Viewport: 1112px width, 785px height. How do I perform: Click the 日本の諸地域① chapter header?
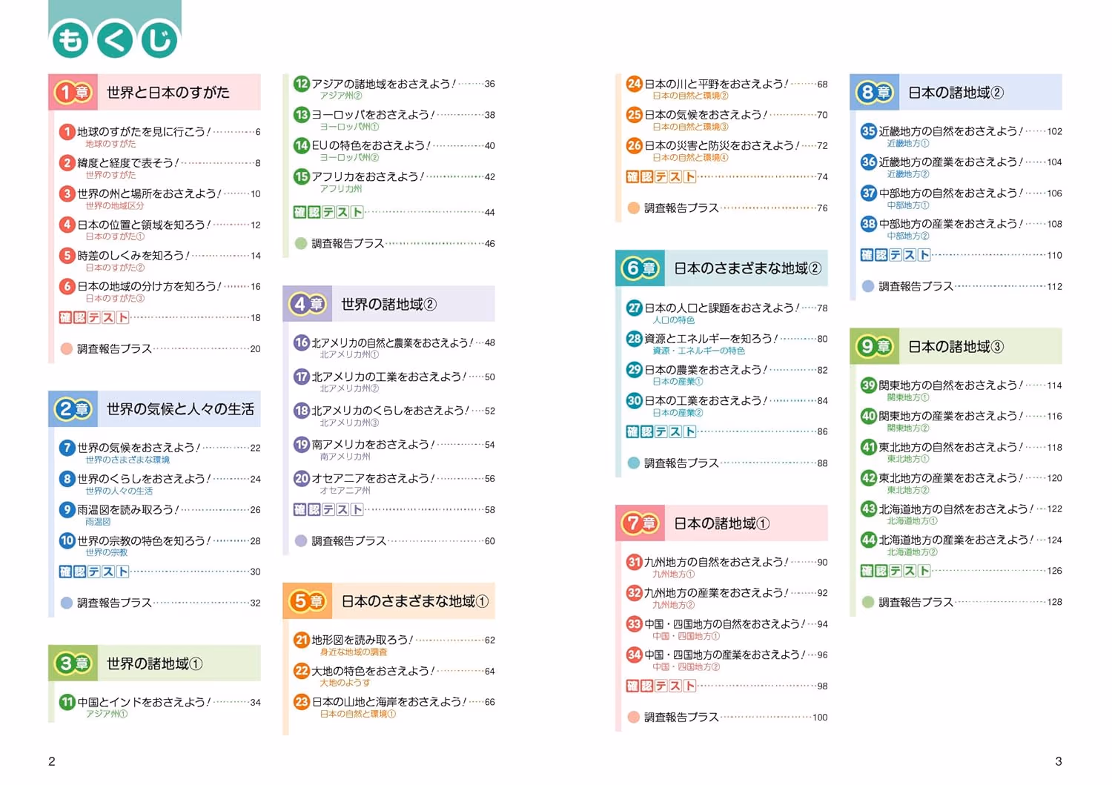(721, 523)
